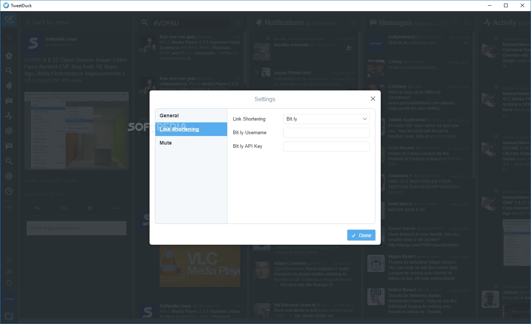
Task: Click the #GIMP hashtag in the tweet
Action: click(33, 60)
